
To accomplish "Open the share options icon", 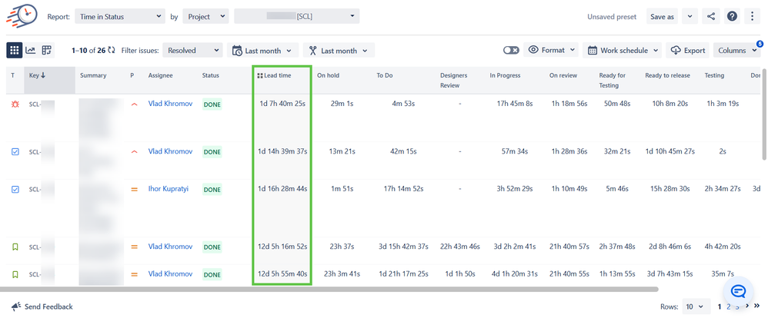I will 711,16.
